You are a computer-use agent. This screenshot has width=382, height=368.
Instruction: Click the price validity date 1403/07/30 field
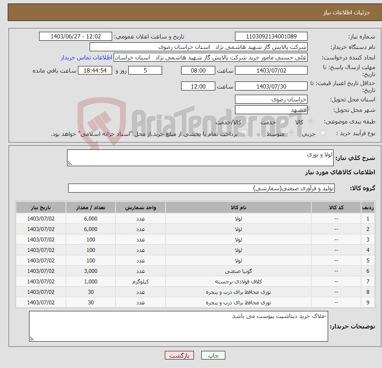tap(271, 86)
